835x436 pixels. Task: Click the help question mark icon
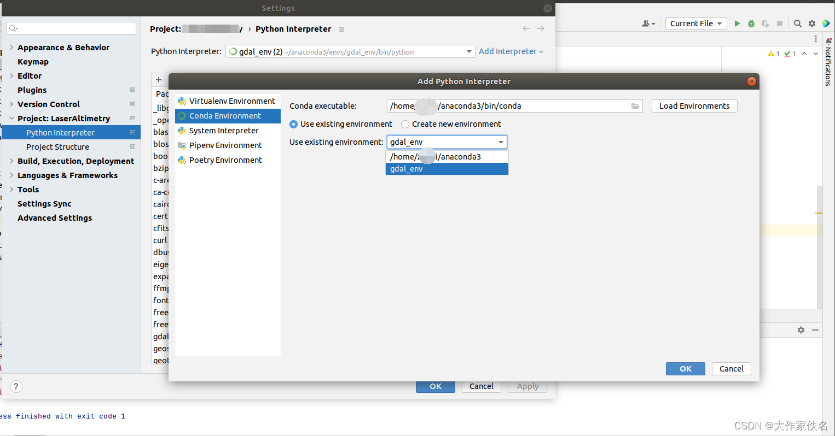tap(15, 386)
